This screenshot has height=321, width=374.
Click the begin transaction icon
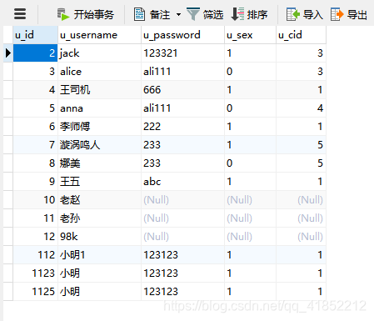click(63, 14)
